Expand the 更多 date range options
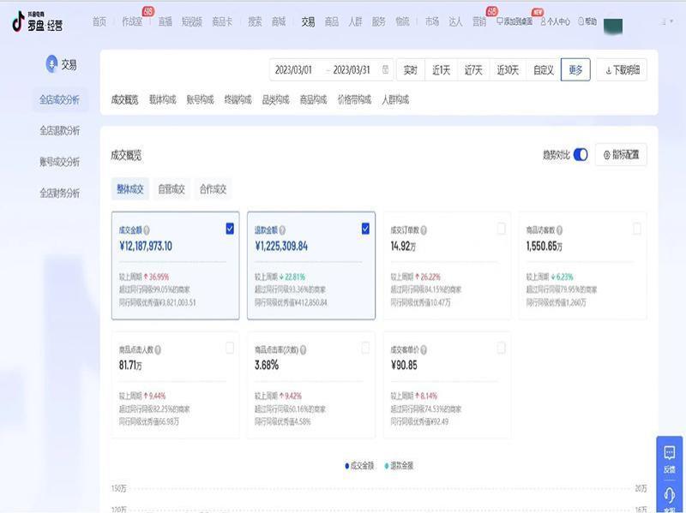Viewport: 686px width, 513px height. 575,70
